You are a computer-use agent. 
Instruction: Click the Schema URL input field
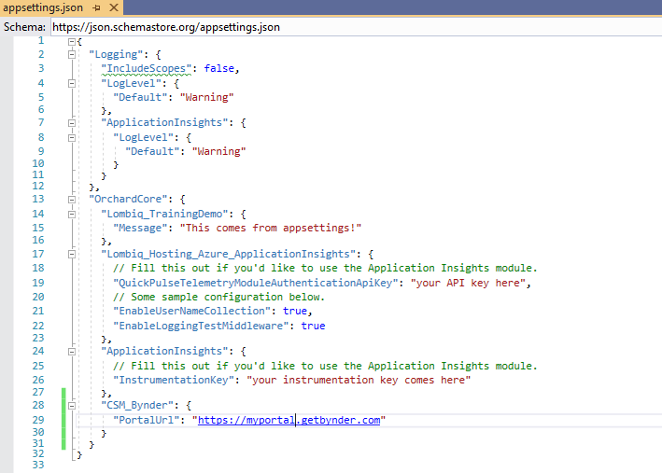click(x=357, y=27)
